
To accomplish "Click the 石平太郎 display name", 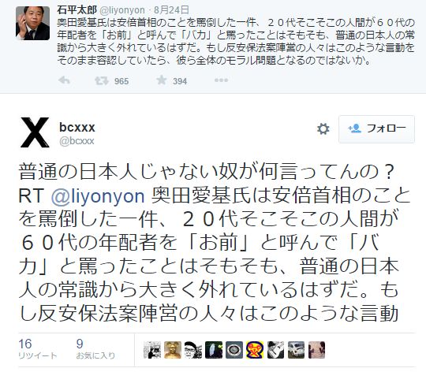I will [77, 10].
